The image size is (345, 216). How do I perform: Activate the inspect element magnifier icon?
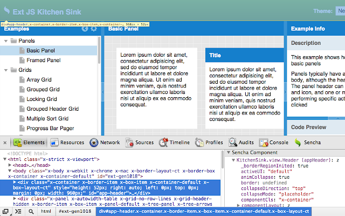pyautogui.click(x=31, y=212)
